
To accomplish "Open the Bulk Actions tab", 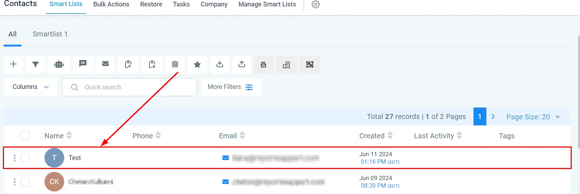I will click(111, 4).
